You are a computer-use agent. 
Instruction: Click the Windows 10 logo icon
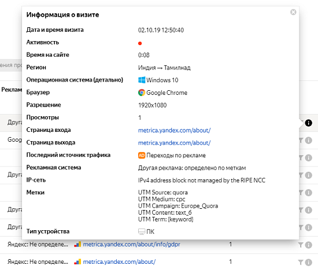(x=142, y=80)
